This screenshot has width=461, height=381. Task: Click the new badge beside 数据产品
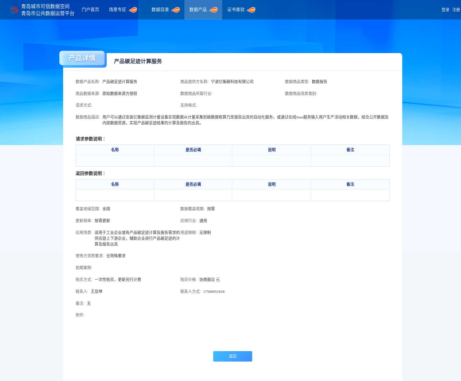(x=213, y=10)
